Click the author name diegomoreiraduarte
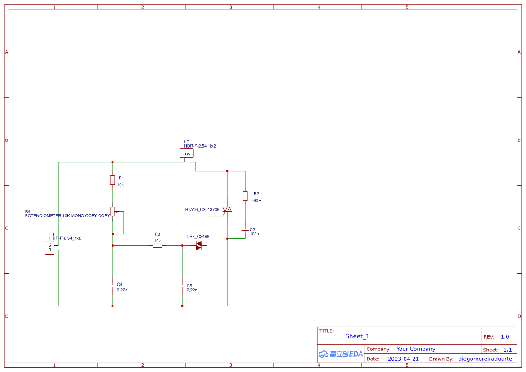Screen dimensions: 526x372 pyautogui.click(x=485, y=359)
